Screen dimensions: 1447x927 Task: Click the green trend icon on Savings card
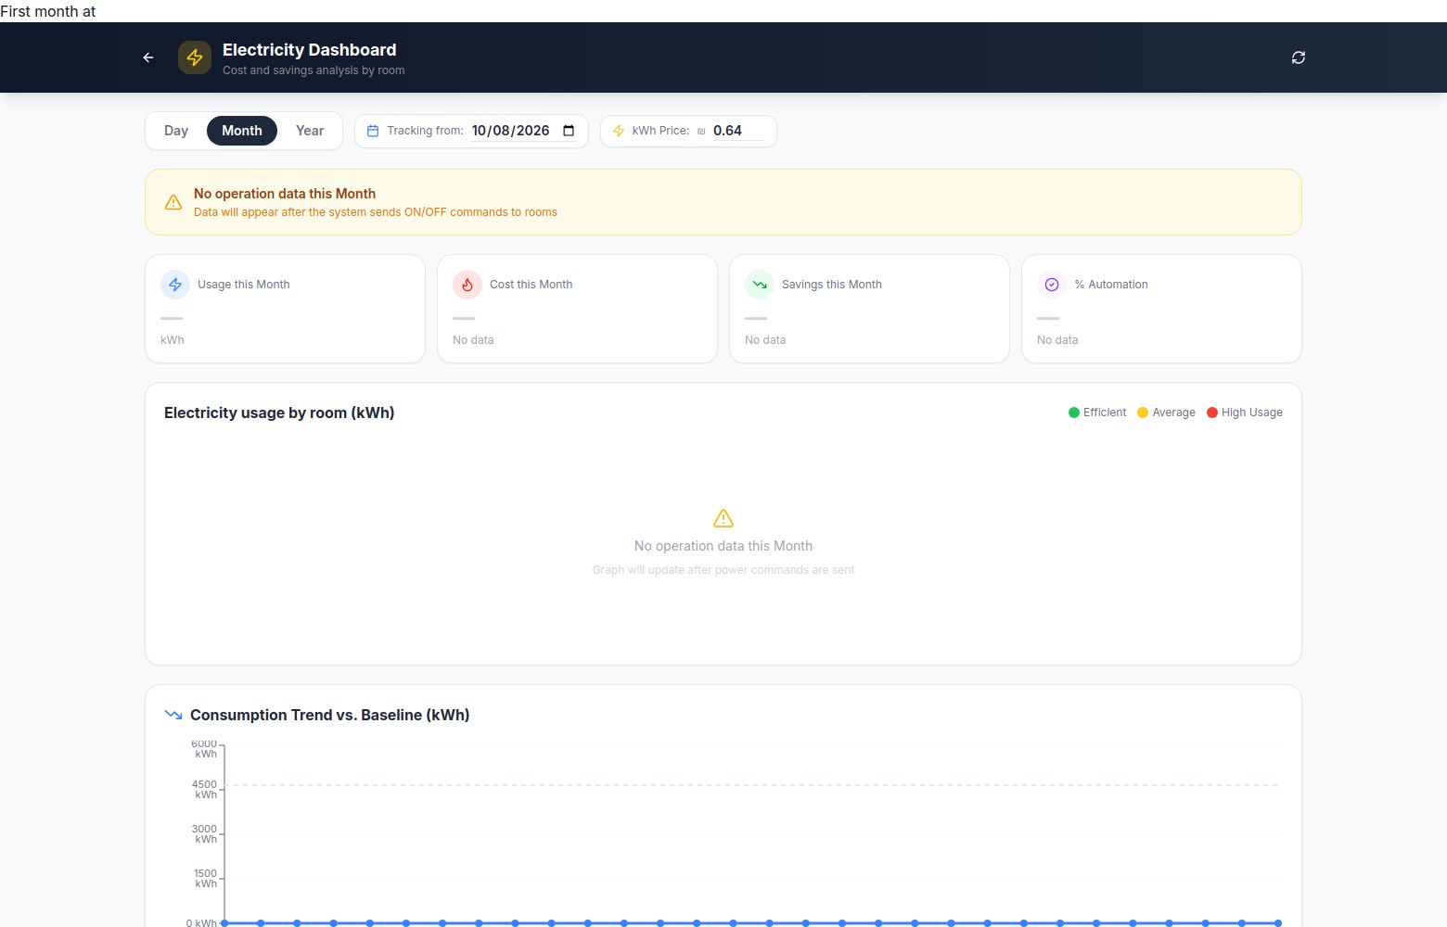coord(760,285)
